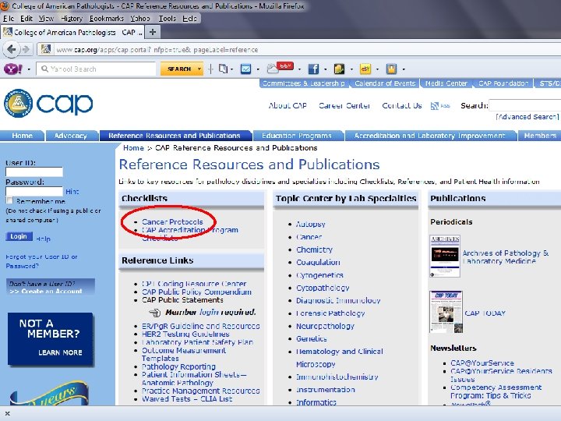
Task: Open the Cytopathology topic link
Action: pos(323,288)
